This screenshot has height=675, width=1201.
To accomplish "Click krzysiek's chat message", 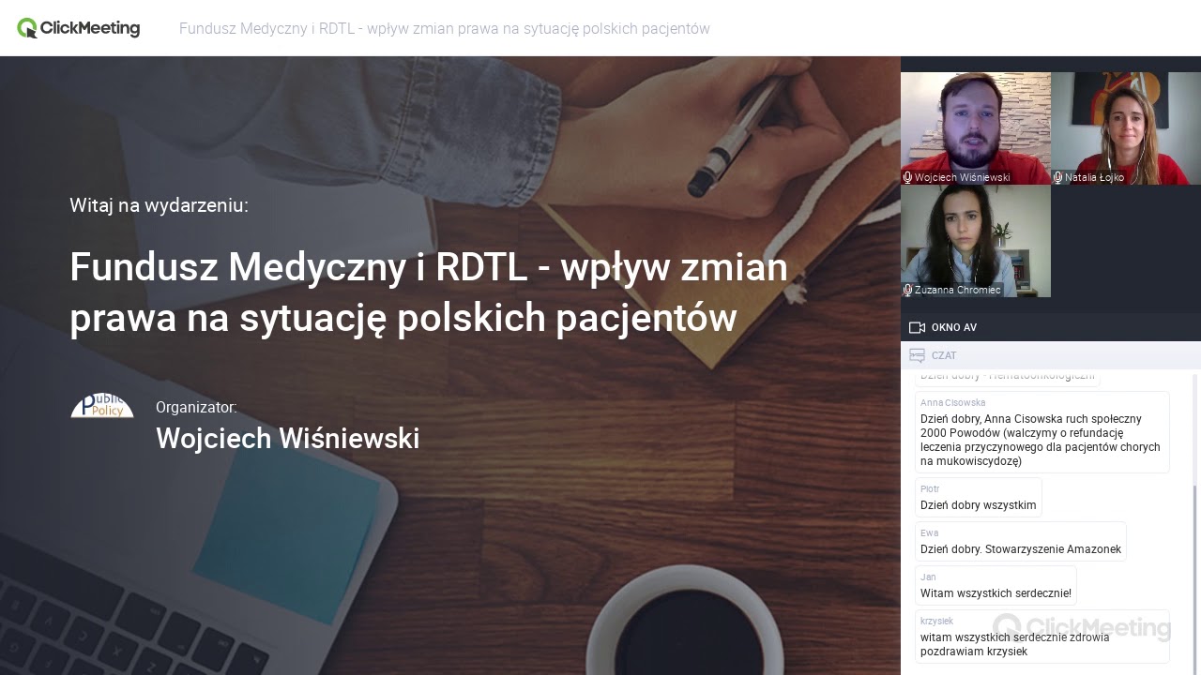I will point(1042,637).
